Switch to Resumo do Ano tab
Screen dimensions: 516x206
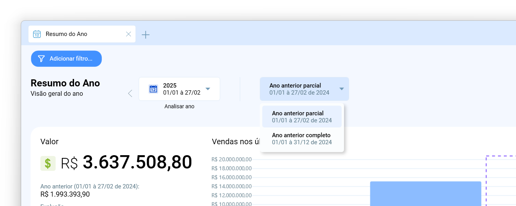[x=82, y=34]
